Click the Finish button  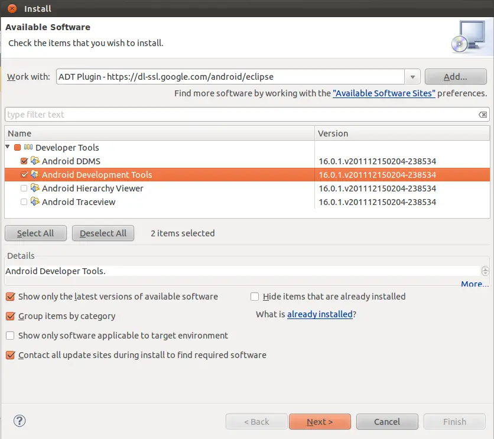point(454,422)
